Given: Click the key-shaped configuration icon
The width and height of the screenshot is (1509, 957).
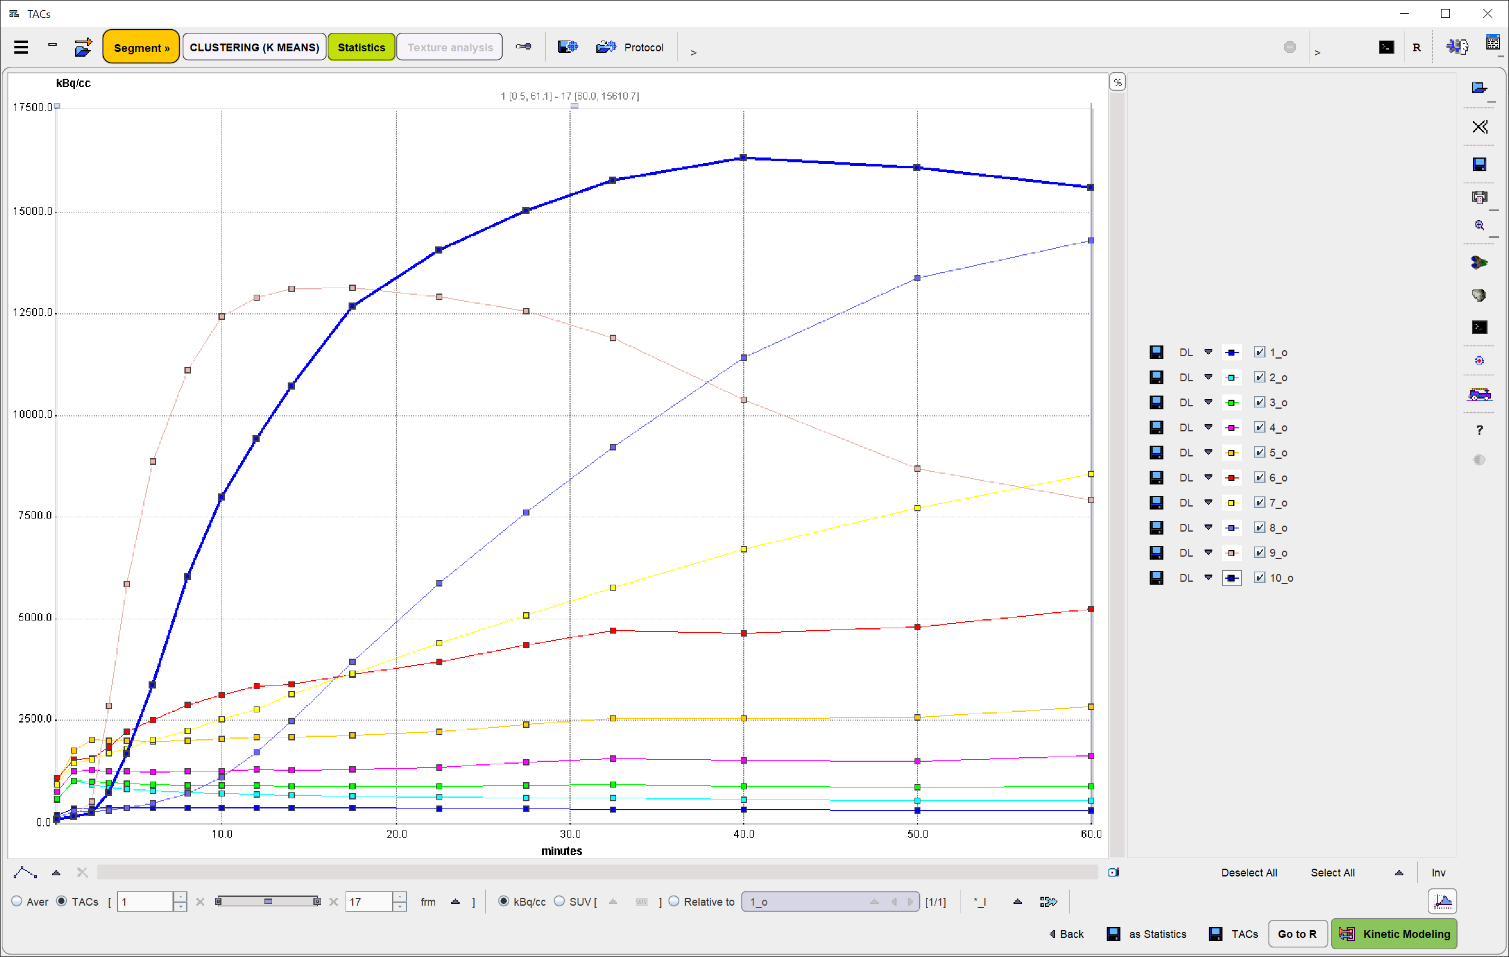Looking at the screenshot, I should click(x=524, y=47).
